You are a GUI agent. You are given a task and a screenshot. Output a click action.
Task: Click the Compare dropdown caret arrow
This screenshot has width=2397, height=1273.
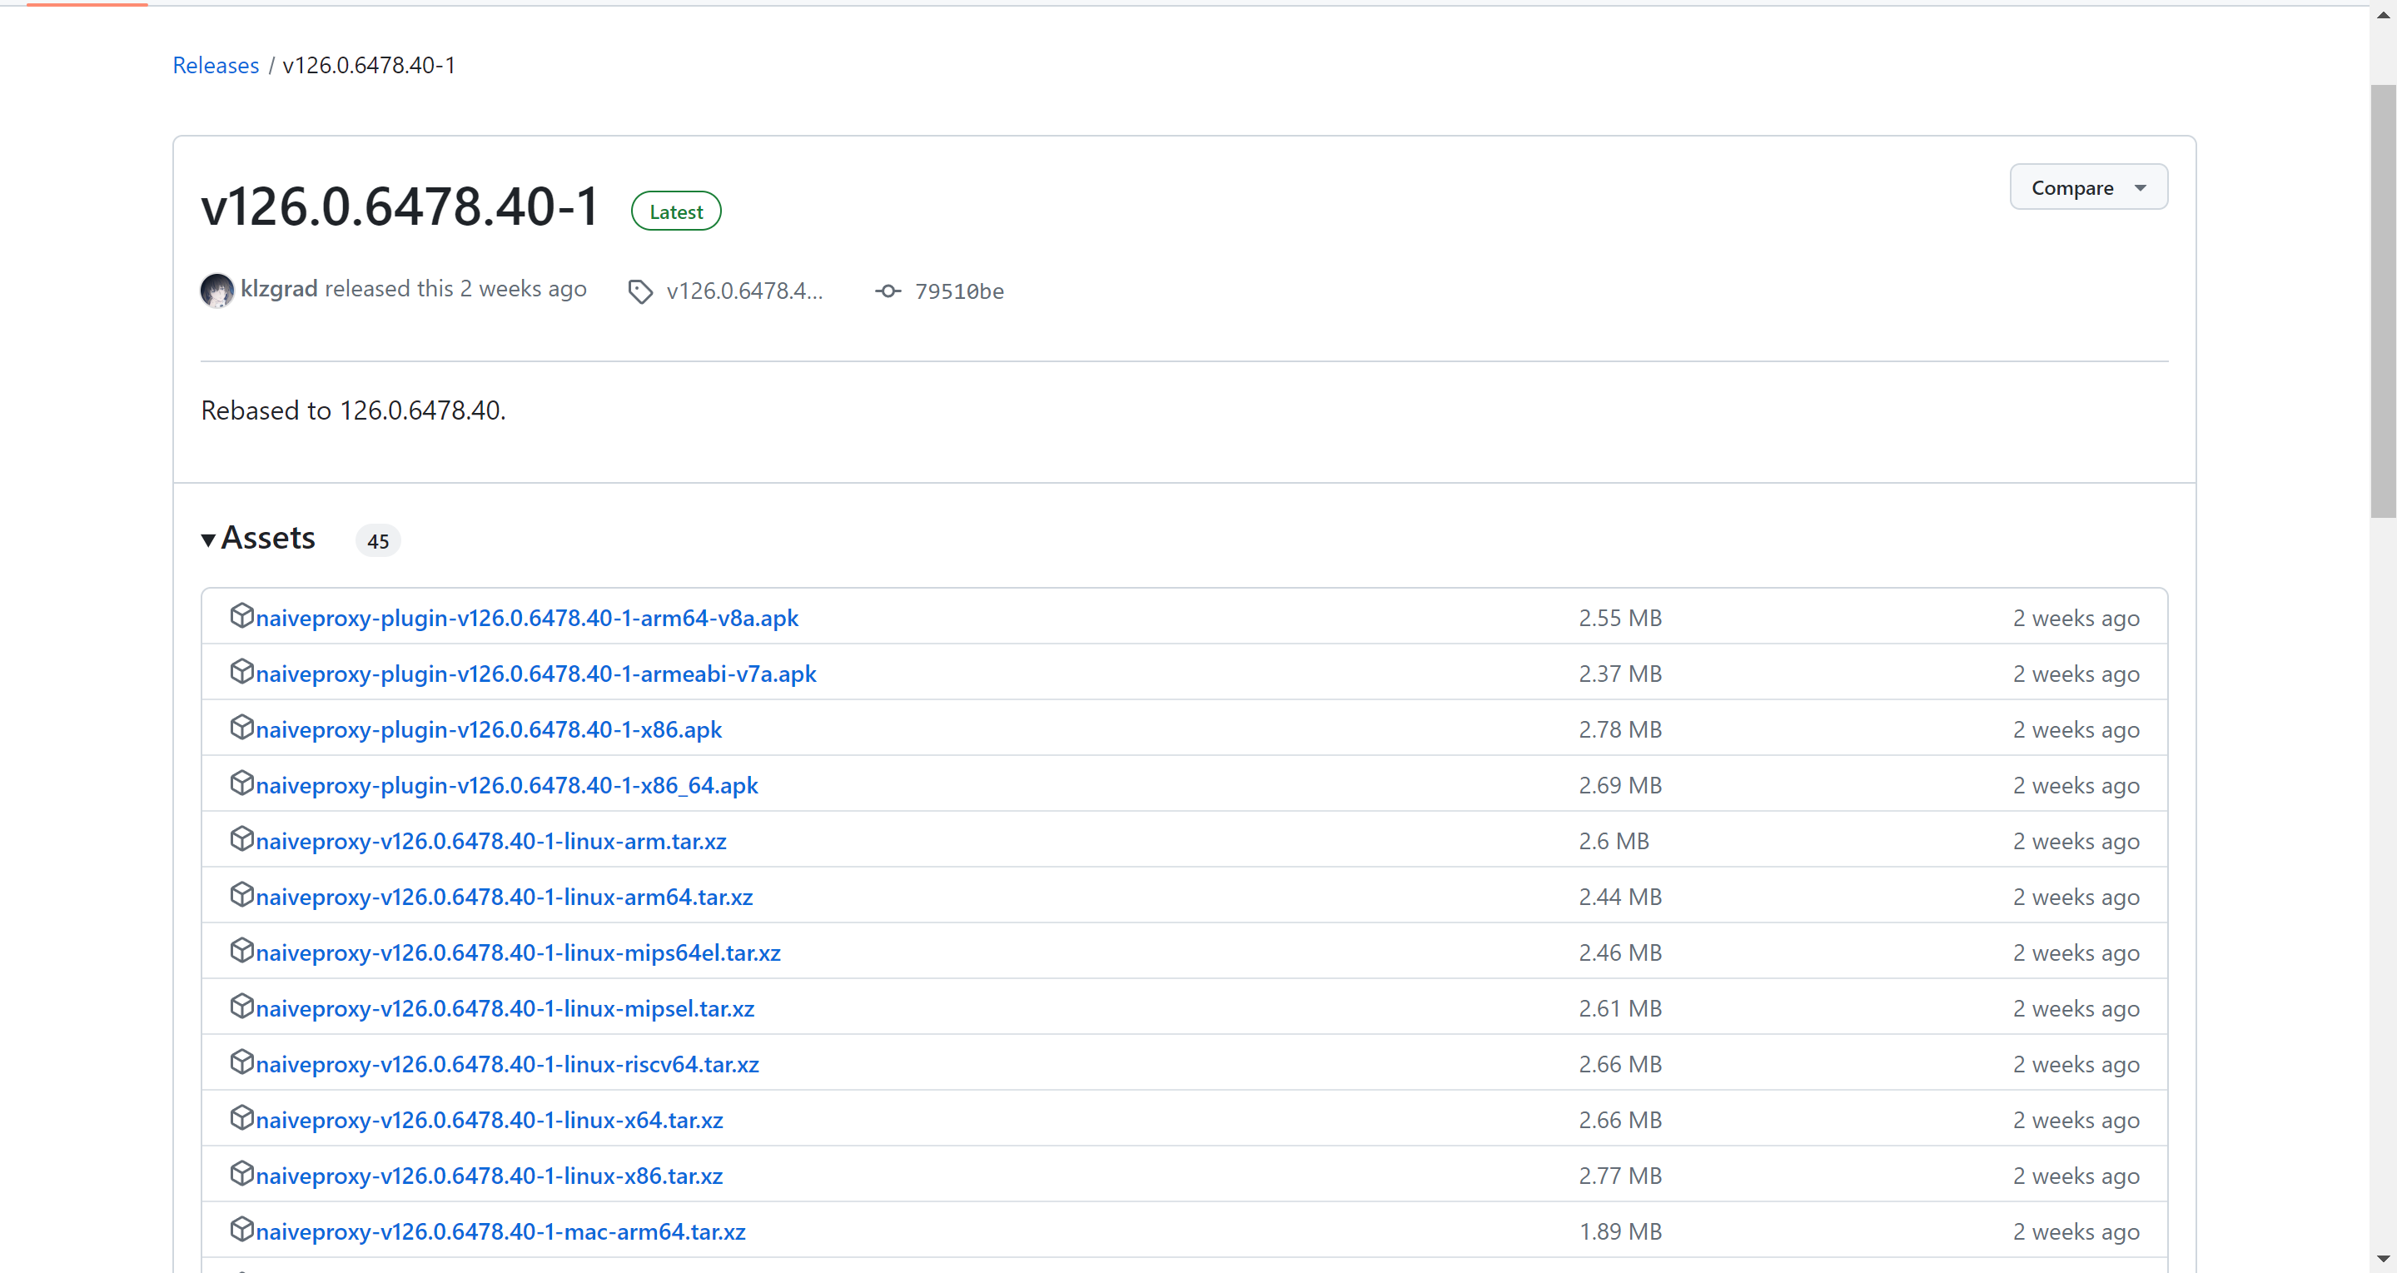[2141, 188]
